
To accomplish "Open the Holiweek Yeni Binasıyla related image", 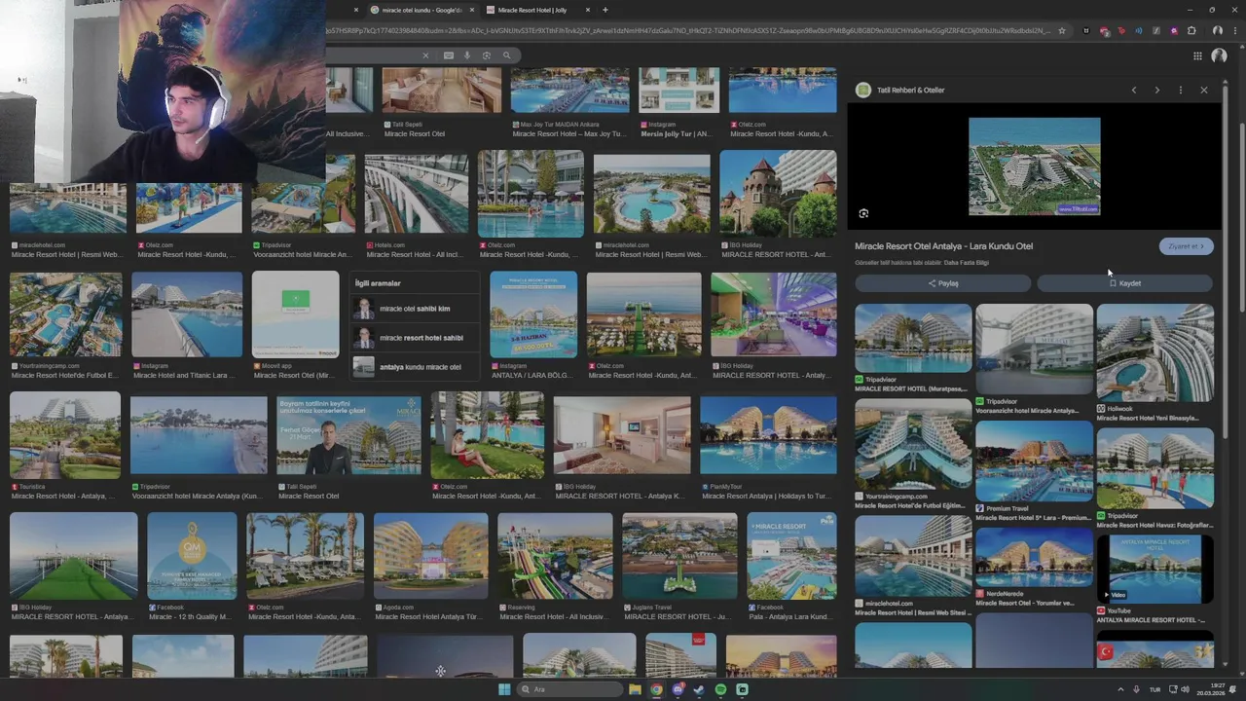I will (x=1154, y=352).
